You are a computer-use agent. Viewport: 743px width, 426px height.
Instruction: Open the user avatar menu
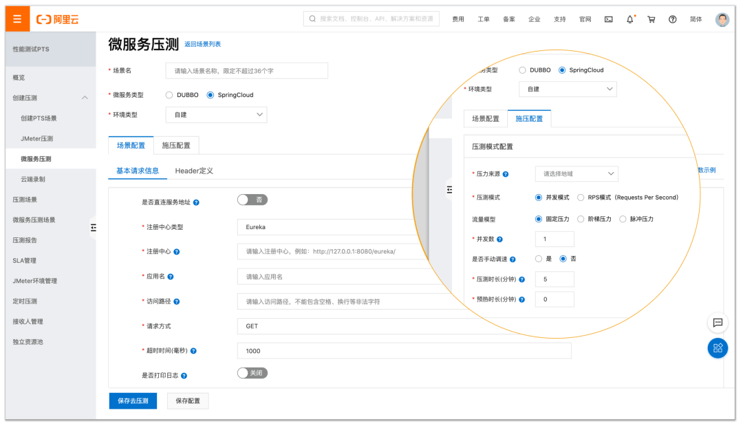click(x=722, y=19)
